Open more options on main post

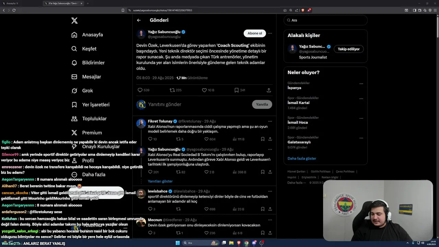[x=270, y=33]
